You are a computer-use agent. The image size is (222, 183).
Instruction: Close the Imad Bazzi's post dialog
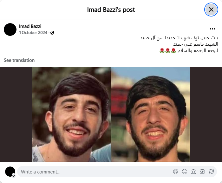(x=211, y=10)
